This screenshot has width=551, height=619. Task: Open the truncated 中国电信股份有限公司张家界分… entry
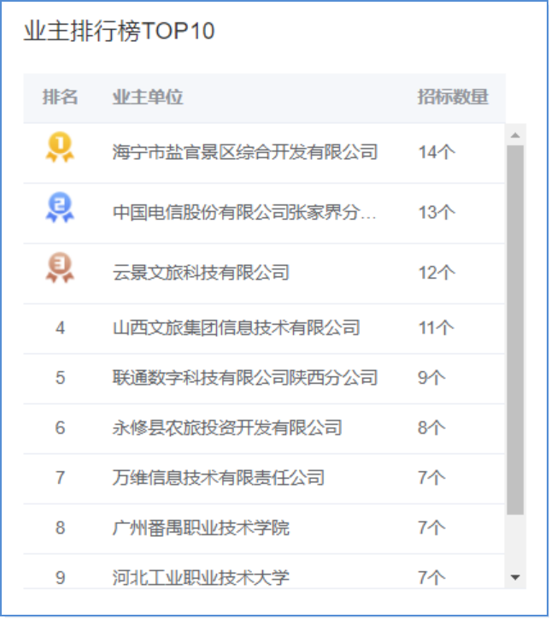(244, 213)
